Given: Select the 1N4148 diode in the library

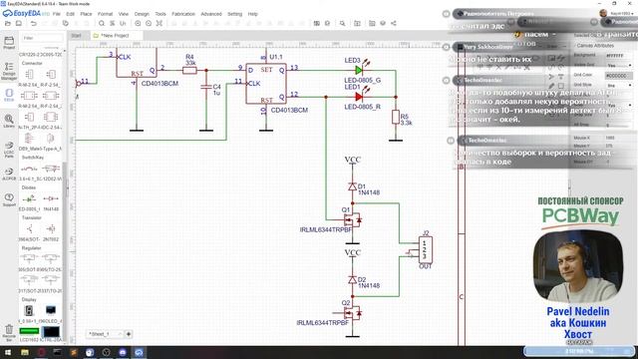Looking at the screenshot, I should pyautogui.click(x=51, y=201).
